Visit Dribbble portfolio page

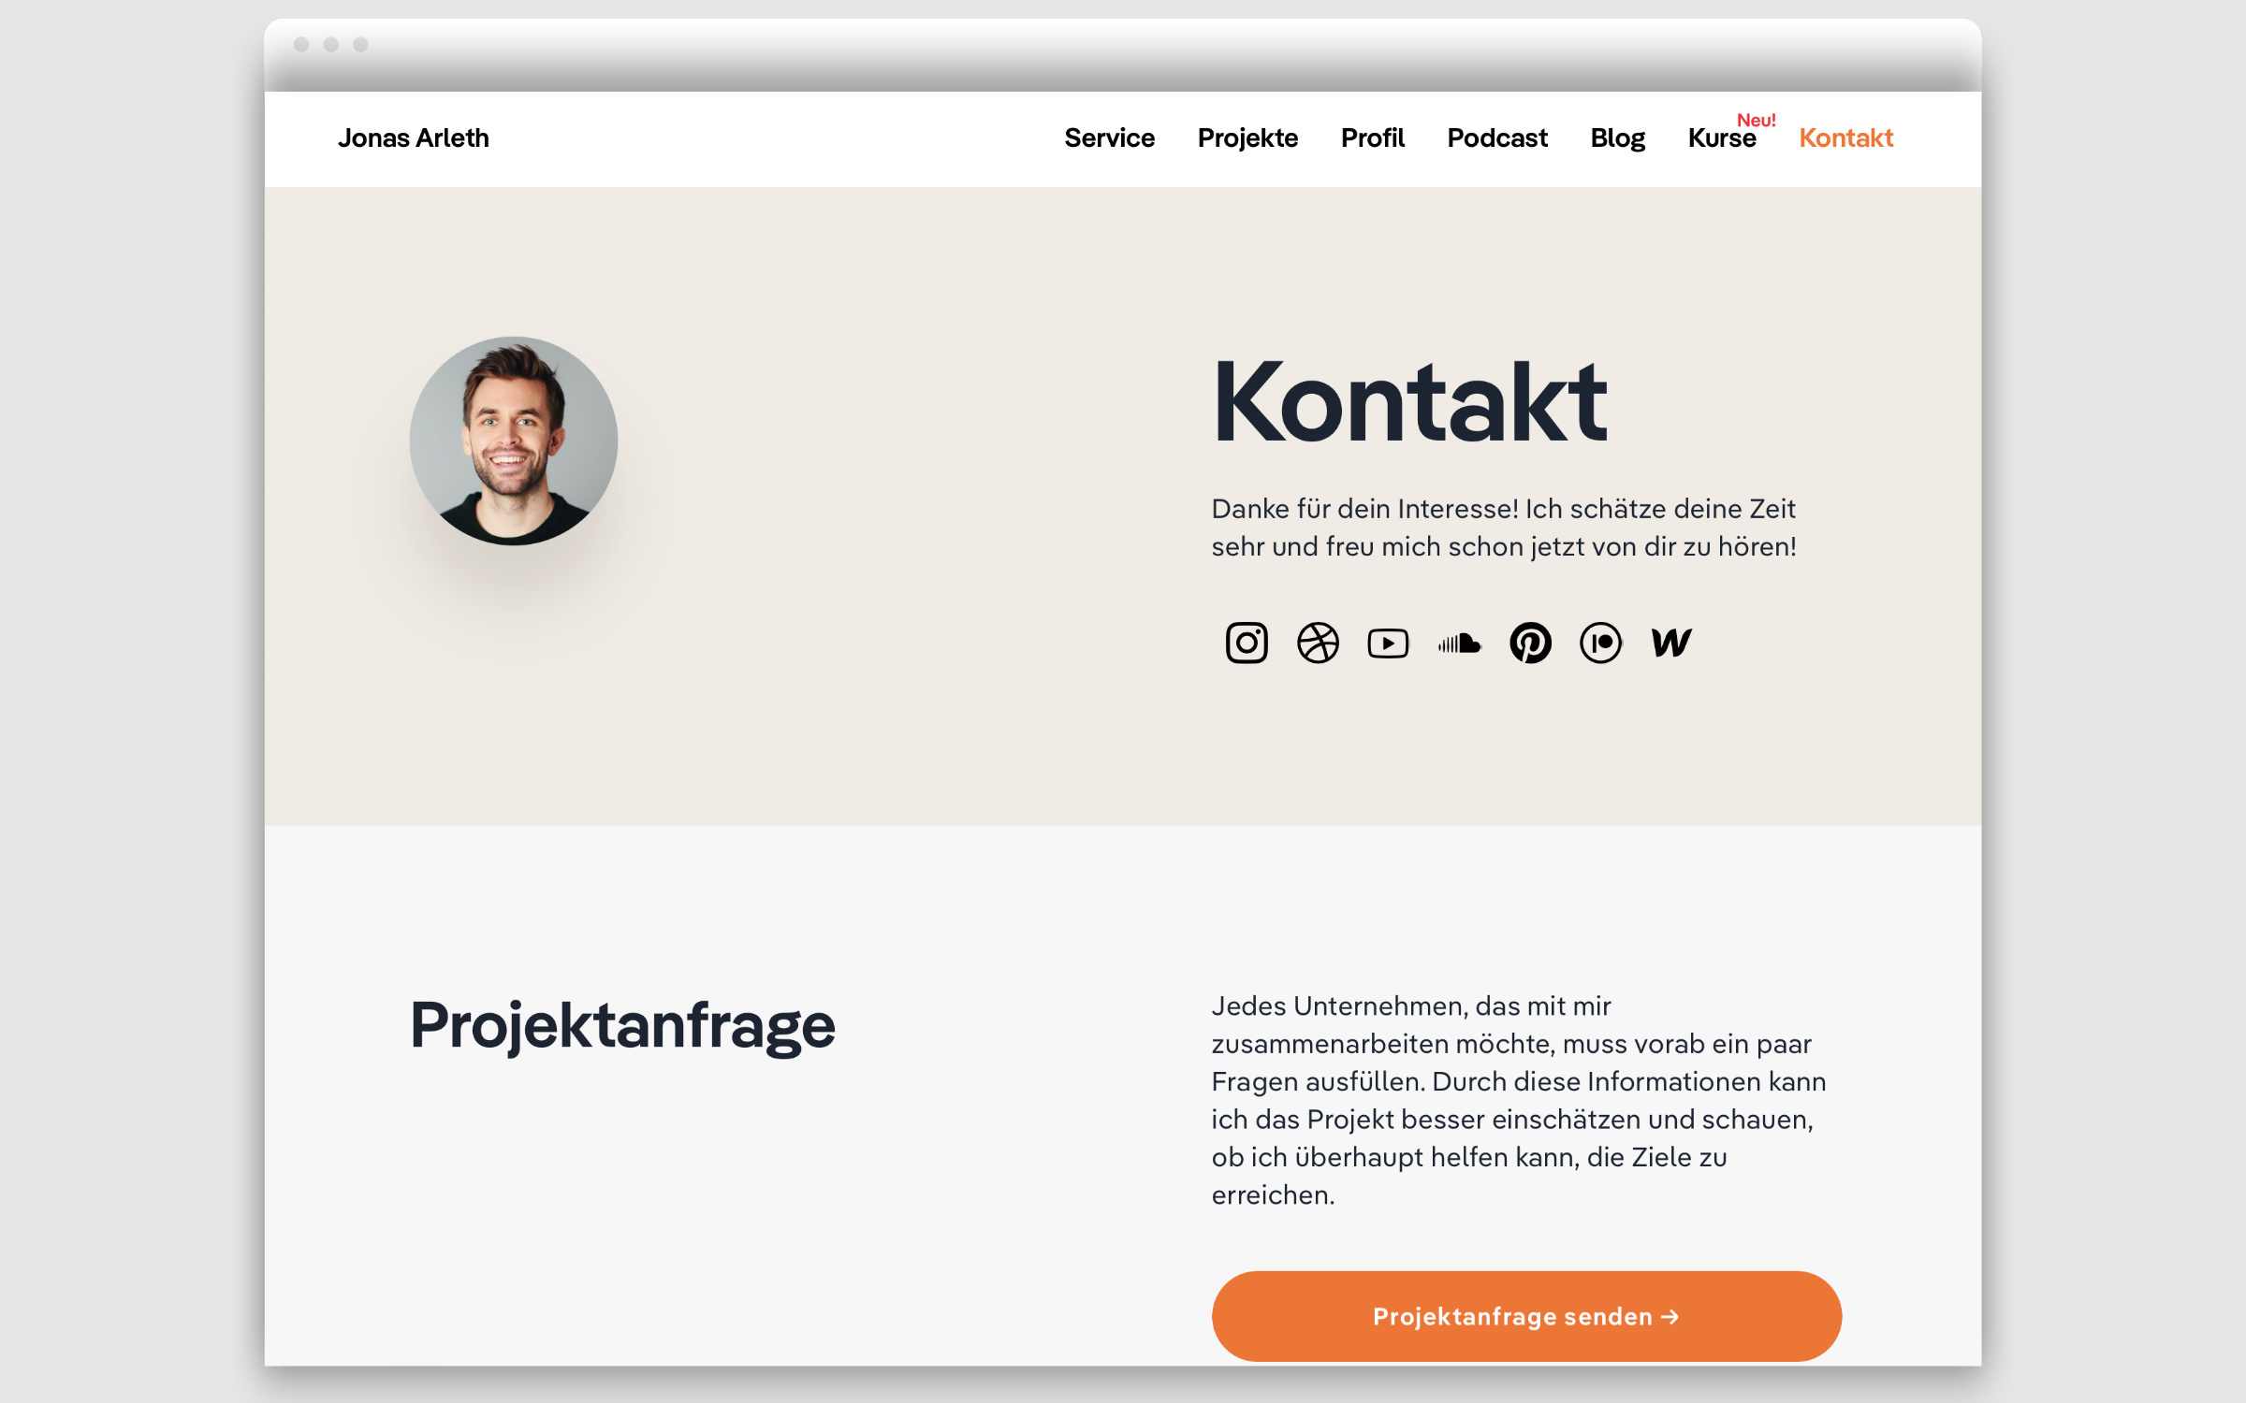(x=1318, y=642)
